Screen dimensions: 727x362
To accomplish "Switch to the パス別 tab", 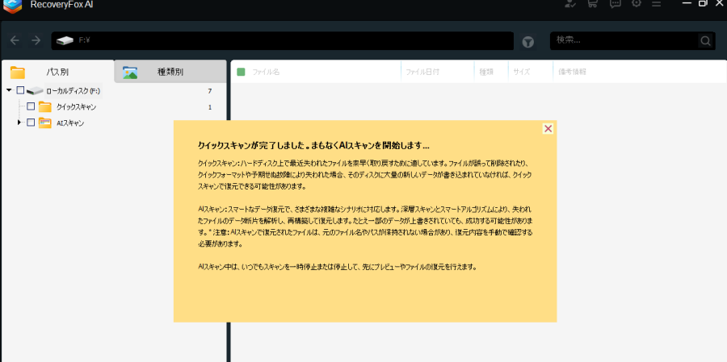I will coord(57,72).
